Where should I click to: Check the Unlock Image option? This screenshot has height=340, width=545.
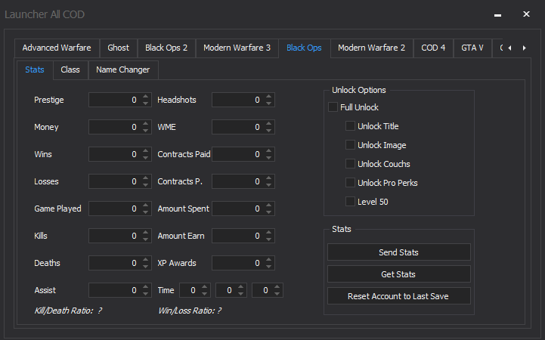tap(351, 144)
